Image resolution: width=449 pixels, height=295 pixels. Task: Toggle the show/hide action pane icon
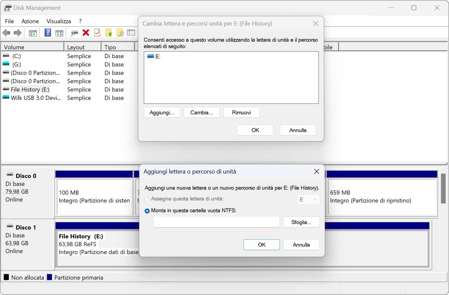pyautogui.click(x=59, y=33)
